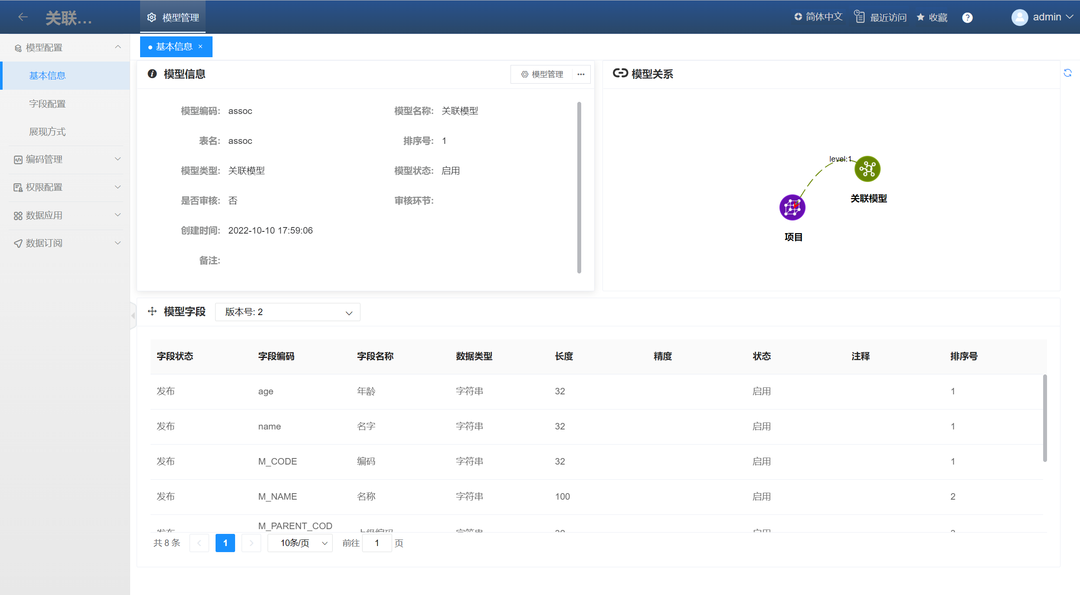Collapse the left sidebar handle
Screen dimensions: 1080x595
[x=133, y=315]
